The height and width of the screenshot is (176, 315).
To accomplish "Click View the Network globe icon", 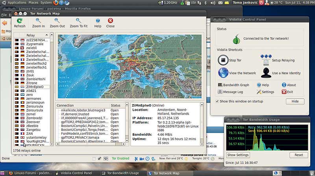I will [x=223, y=73].
